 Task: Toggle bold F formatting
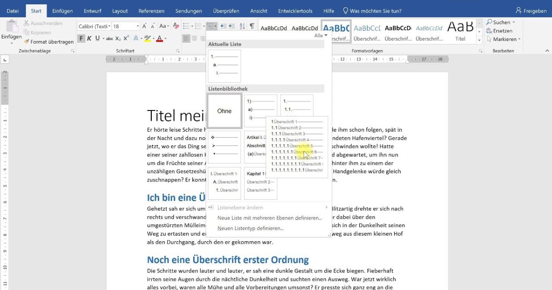pos(81,39)
